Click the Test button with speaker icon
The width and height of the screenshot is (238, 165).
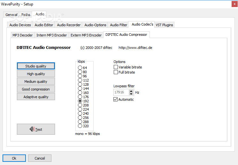click(36, 129)
